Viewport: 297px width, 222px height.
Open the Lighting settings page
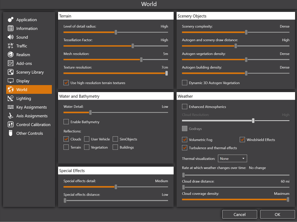29,98
